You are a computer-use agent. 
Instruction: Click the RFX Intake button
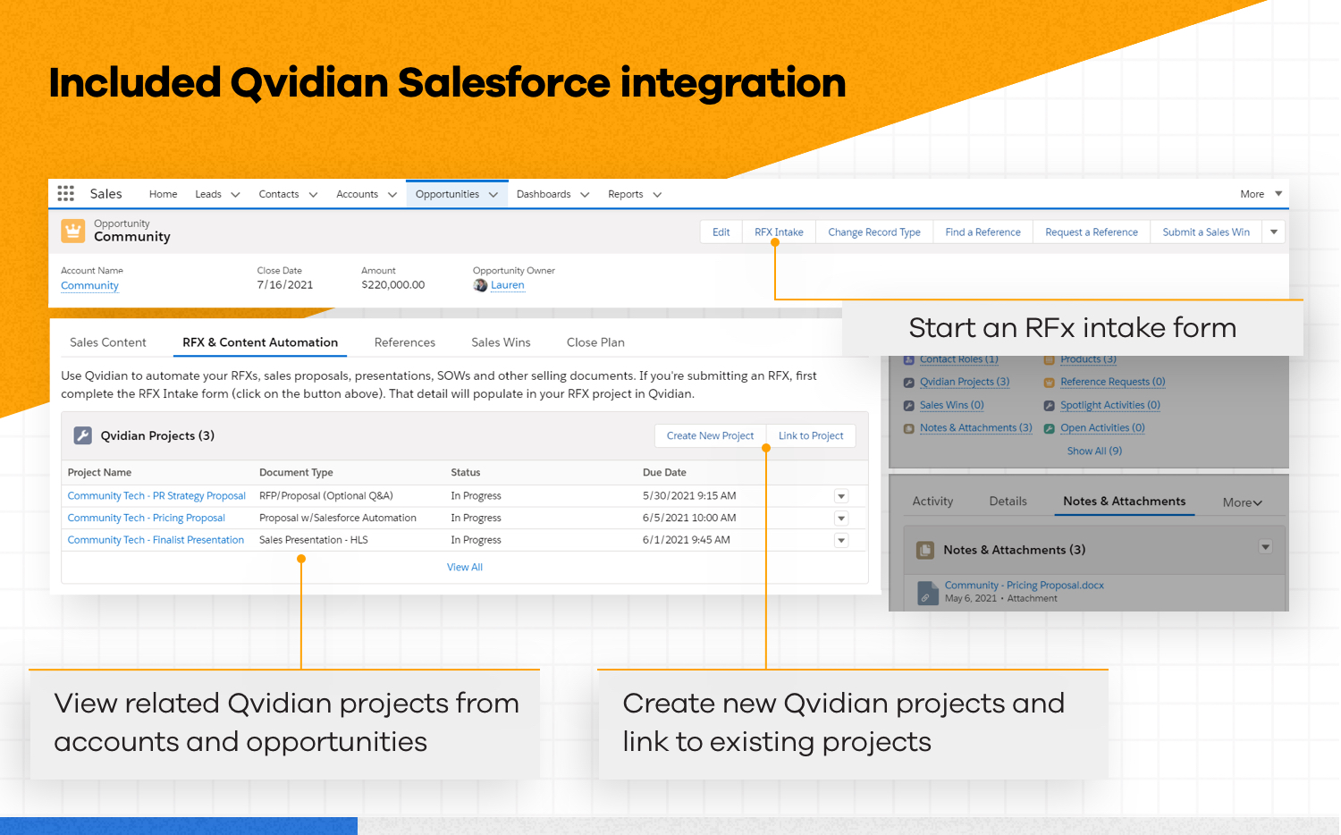tap(778, 232)
